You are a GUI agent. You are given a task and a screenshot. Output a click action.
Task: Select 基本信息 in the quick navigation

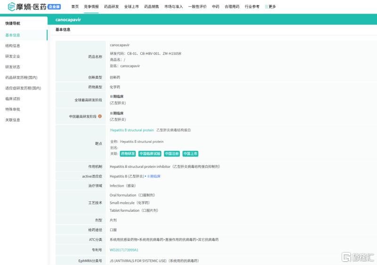pos(13,35)
